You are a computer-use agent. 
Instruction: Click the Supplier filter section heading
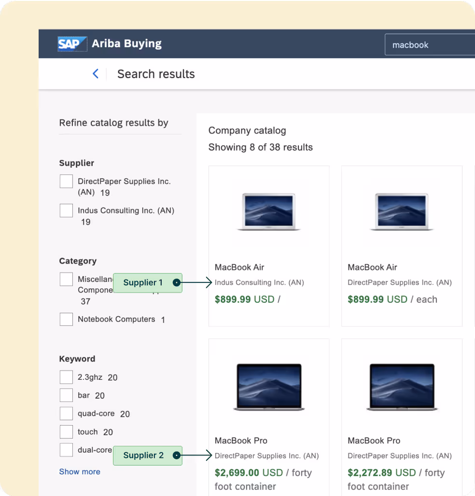tap(77, 163)
